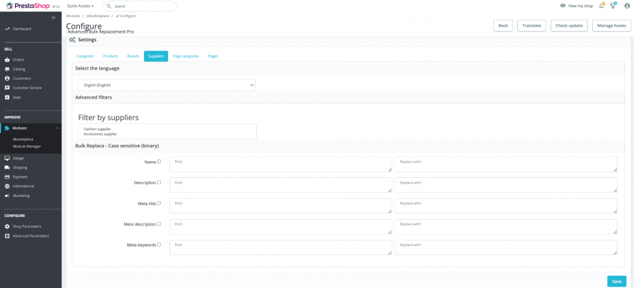Select Fashion supplier in the filter list
Screen dimensions: 634x288
tap(98, 129)
